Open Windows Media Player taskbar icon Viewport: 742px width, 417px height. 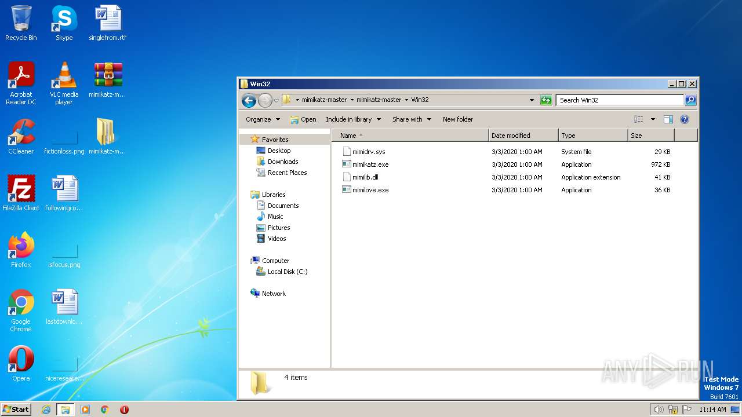[85, 409]
